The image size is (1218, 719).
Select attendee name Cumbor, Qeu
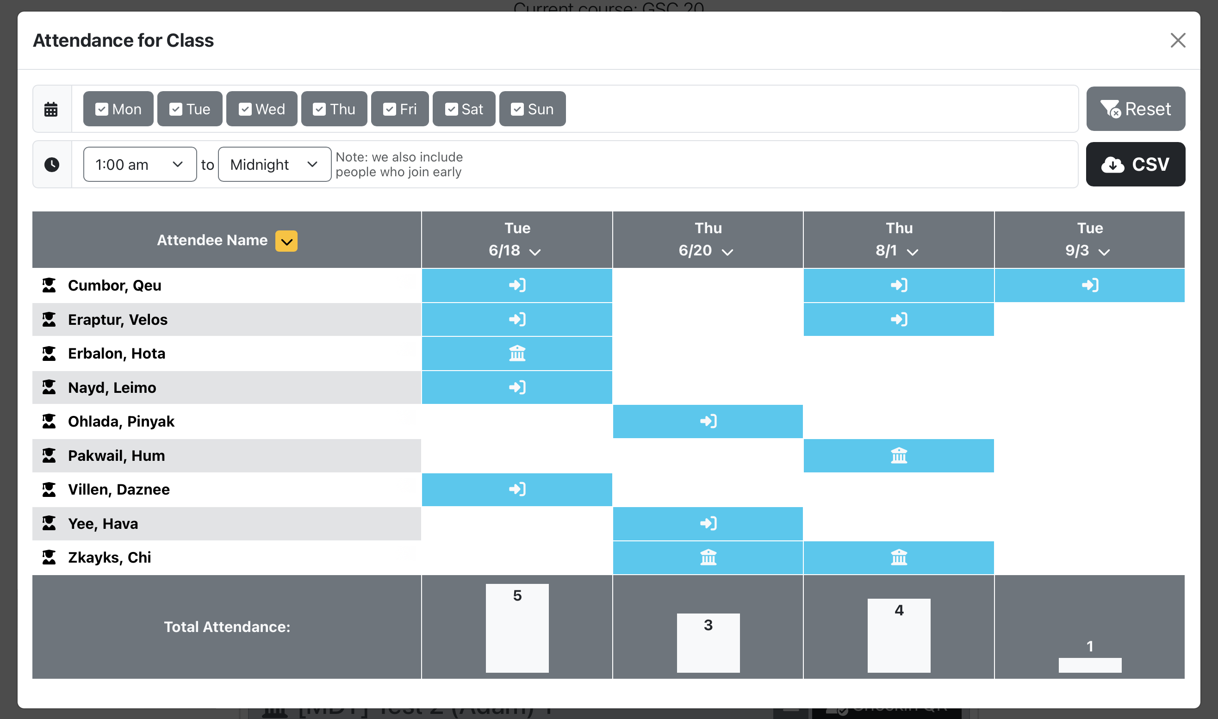click(114, 285)
